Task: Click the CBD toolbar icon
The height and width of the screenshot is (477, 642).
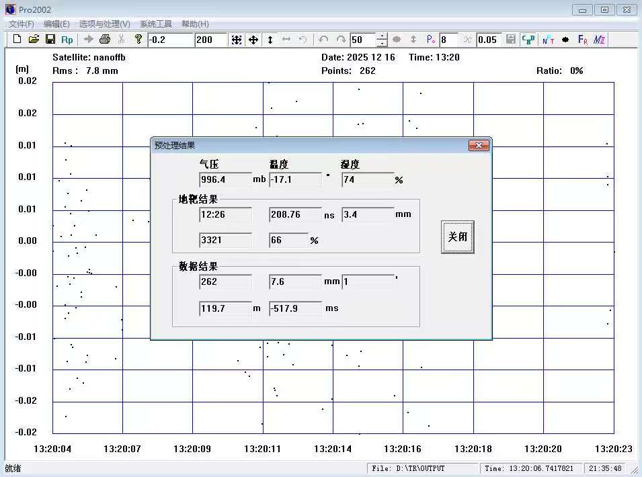Action: [x=528, y=40]
